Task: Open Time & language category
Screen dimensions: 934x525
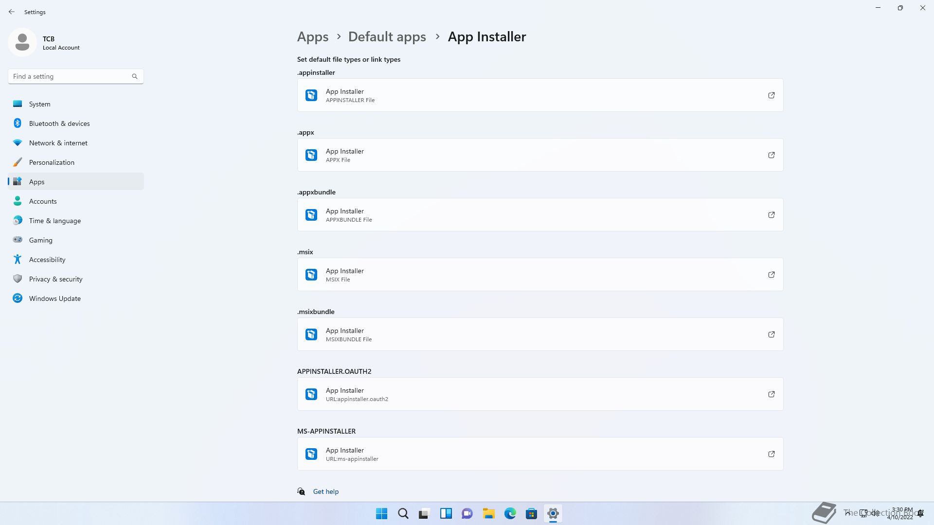Action: click(76, 221)
